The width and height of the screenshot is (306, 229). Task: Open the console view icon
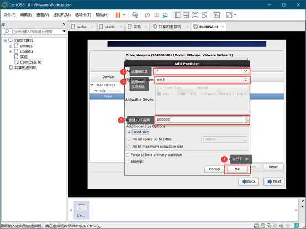217,15
